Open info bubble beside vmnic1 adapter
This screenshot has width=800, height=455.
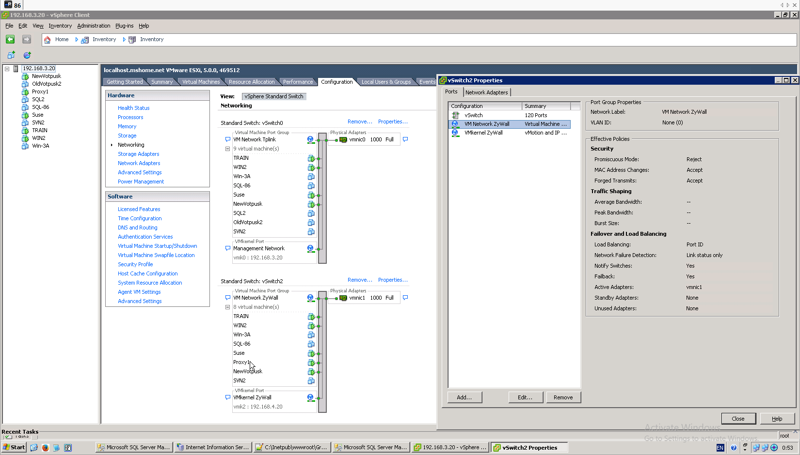pos(405,298)
